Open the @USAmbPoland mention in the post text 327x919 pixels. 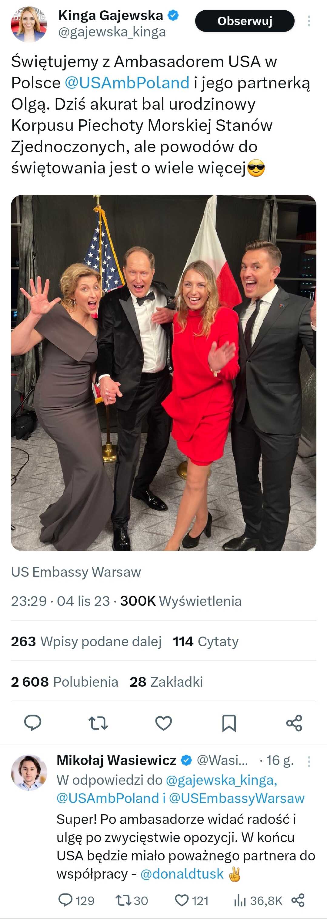click(127, 83)
